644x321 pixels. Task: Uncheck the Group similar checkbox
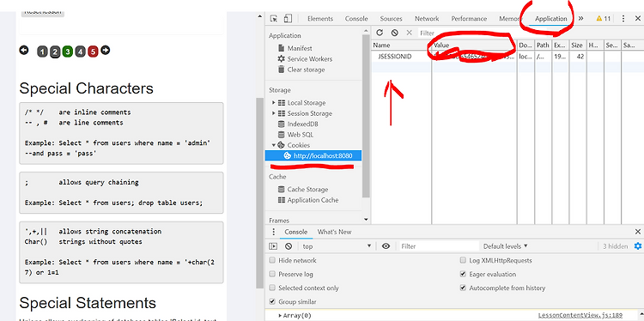click(272, 302)
